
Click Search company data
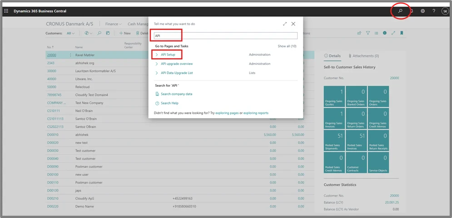176,94
